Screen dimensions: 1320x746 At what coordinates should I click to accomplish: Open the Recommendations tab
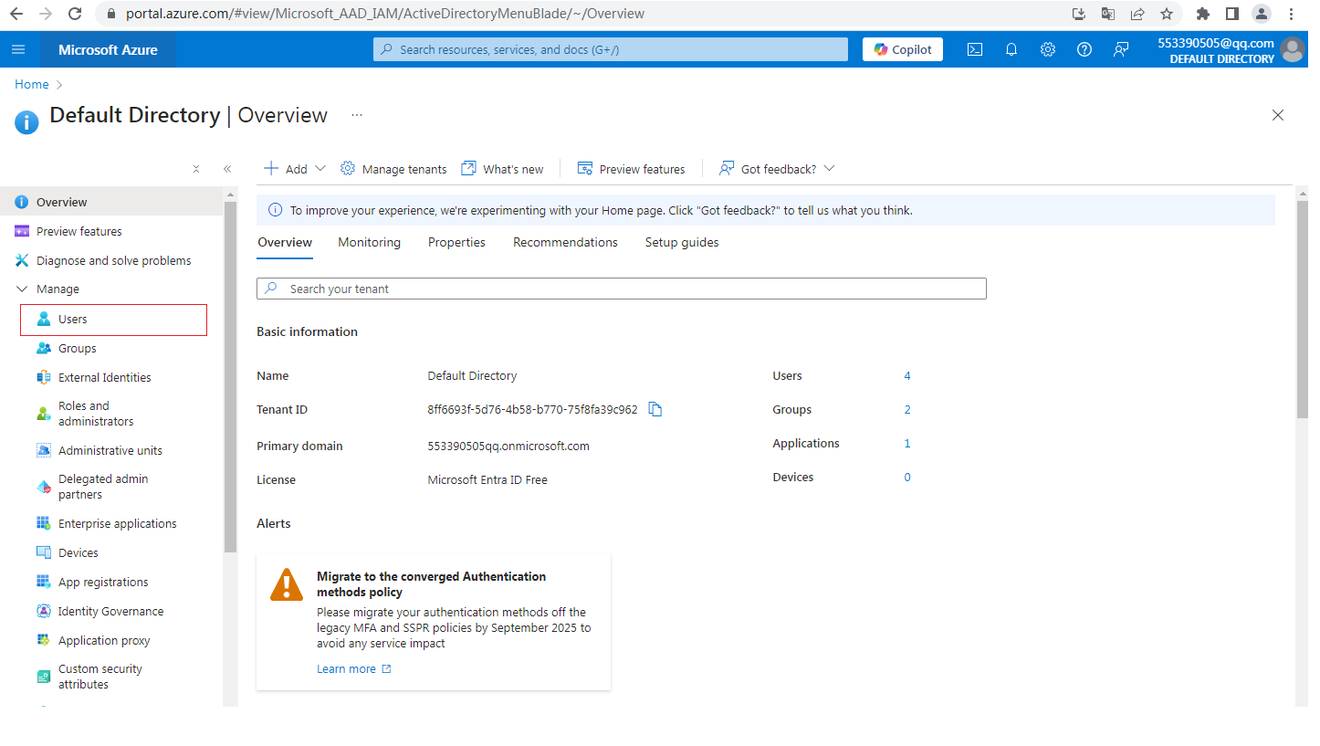click(x=565, y=242)
